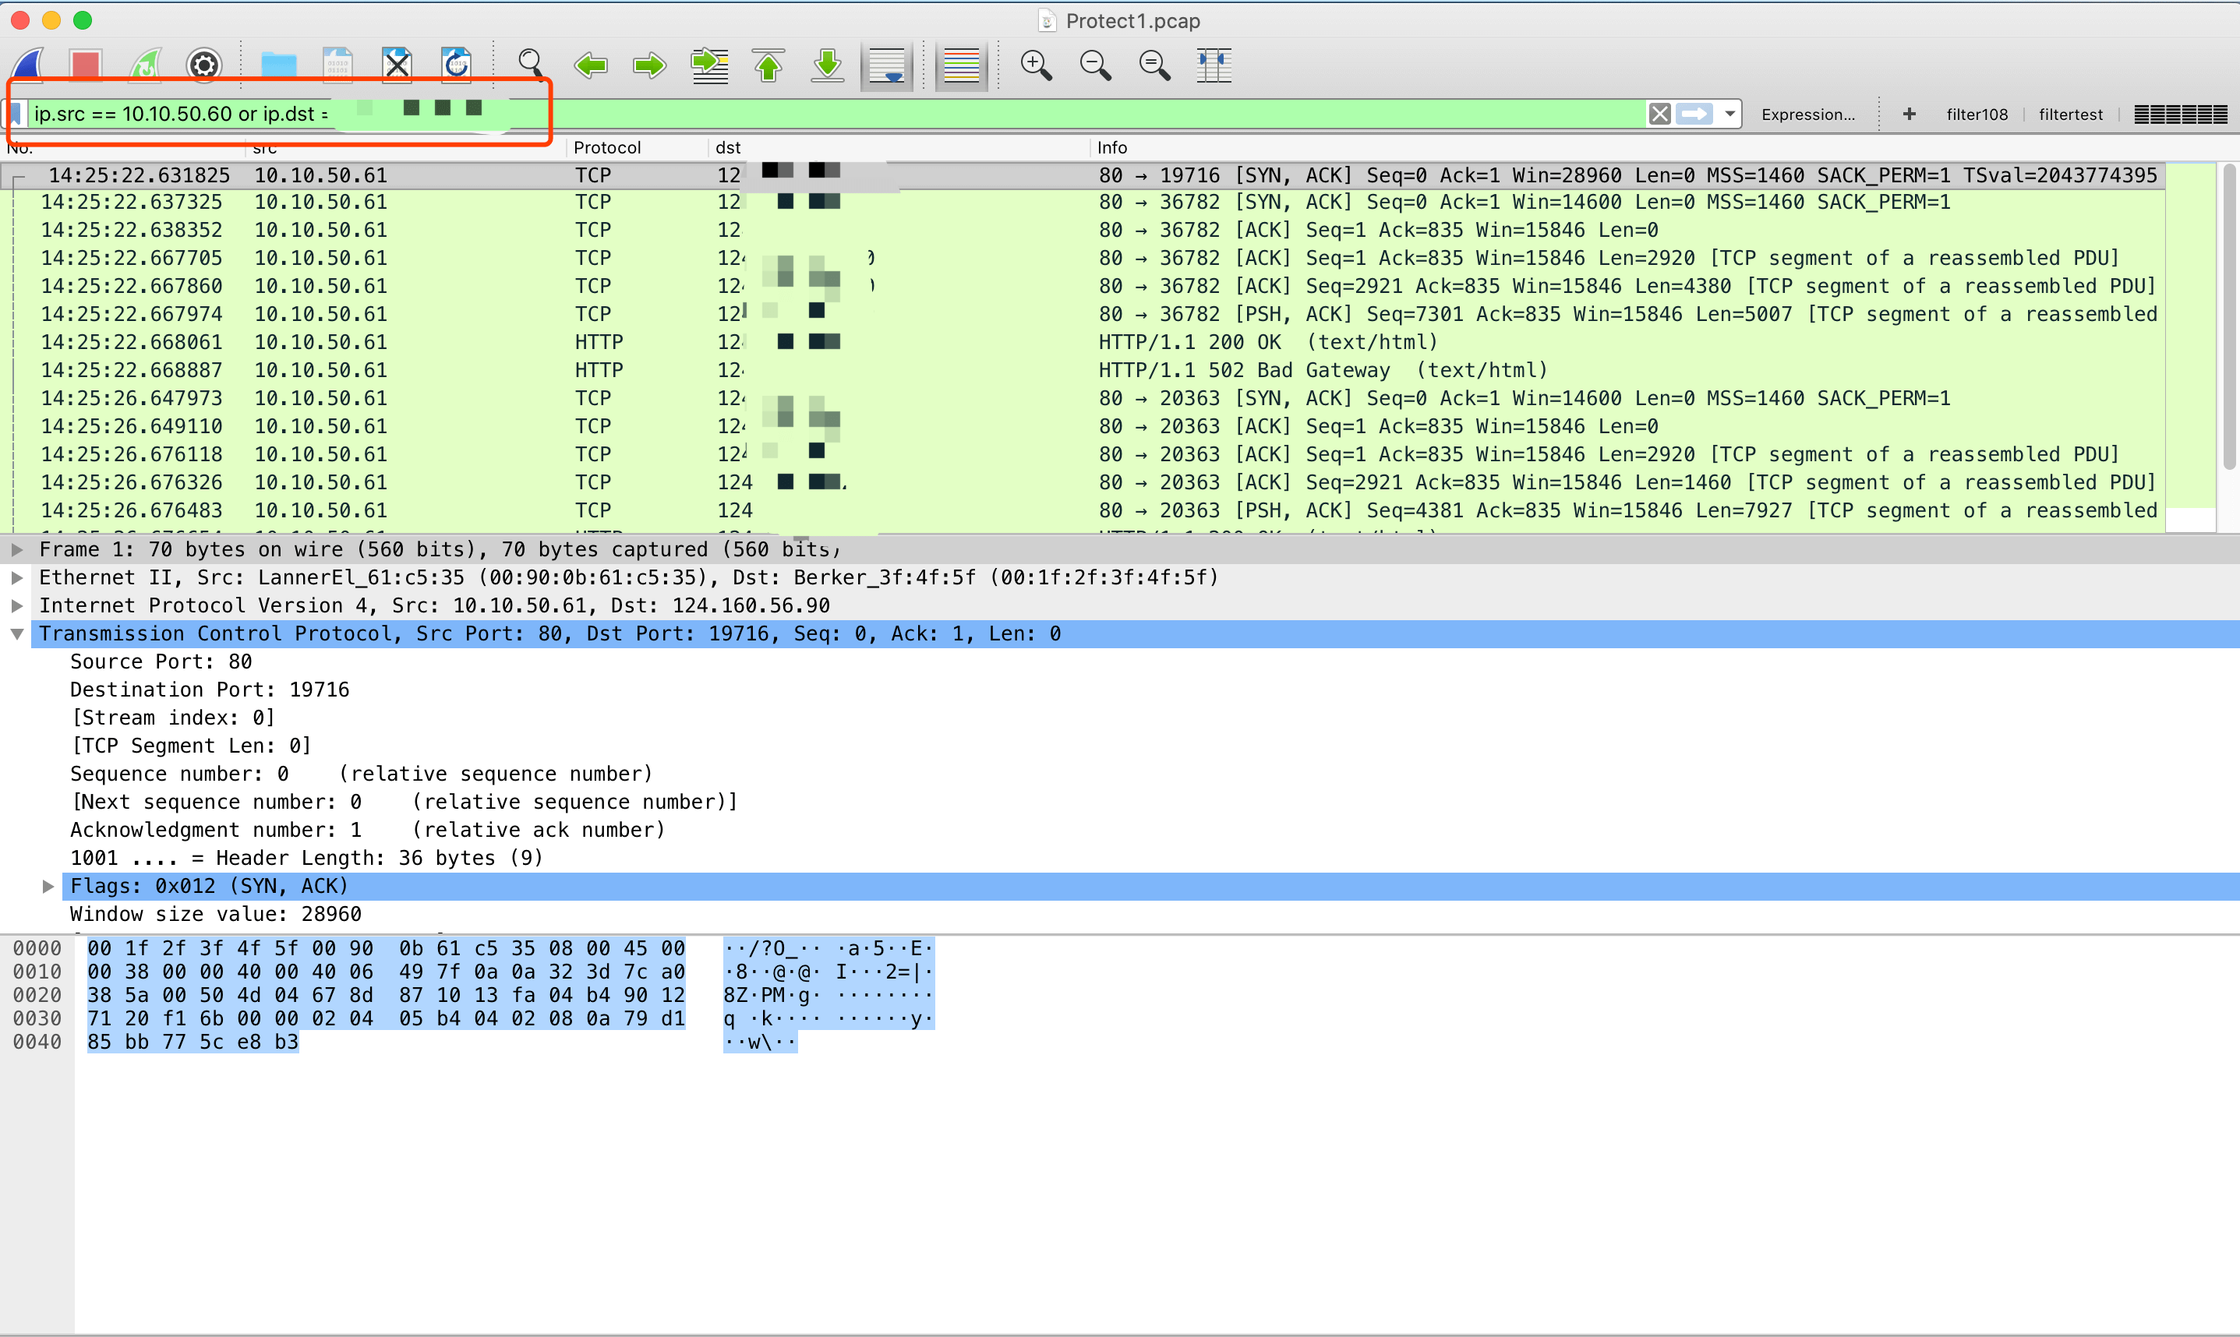This screenshot has height=1337, width=2240.
Task: Expand the Frame 1 details
Action: point(16,549)
